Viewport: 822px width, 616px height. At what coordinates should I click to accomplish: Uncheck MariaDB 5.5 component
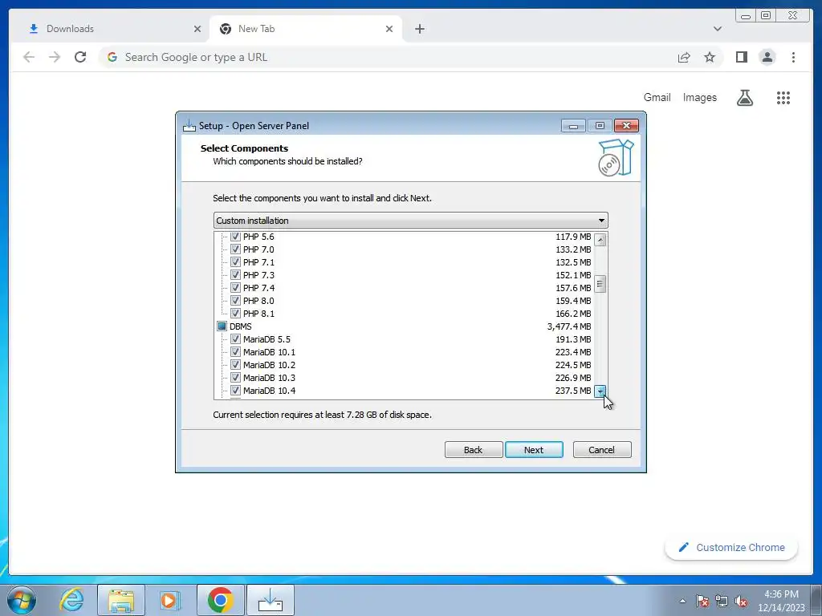click(x=235, y=339)
